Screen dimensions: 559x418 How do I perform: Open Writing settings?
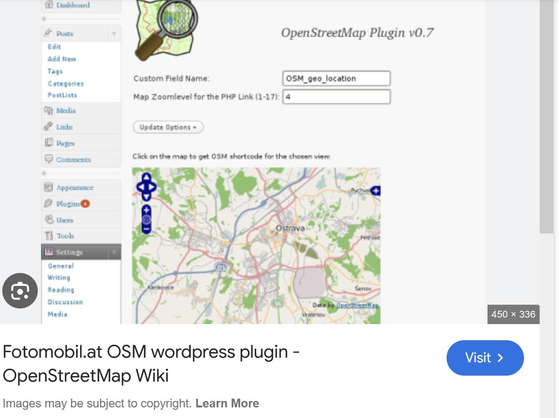point(59,278)
